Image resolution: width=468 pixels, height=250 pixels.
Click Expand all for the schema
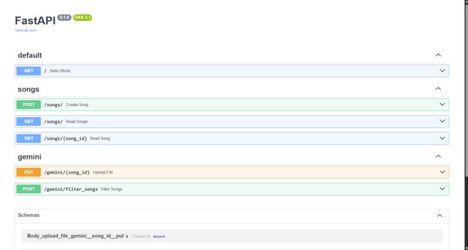click(141, 236)
